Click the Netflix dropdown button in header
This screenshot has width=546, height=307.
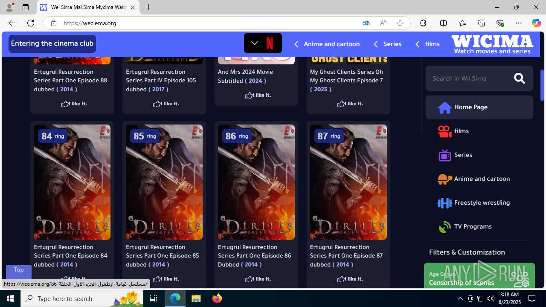click(x=263, y=43)
